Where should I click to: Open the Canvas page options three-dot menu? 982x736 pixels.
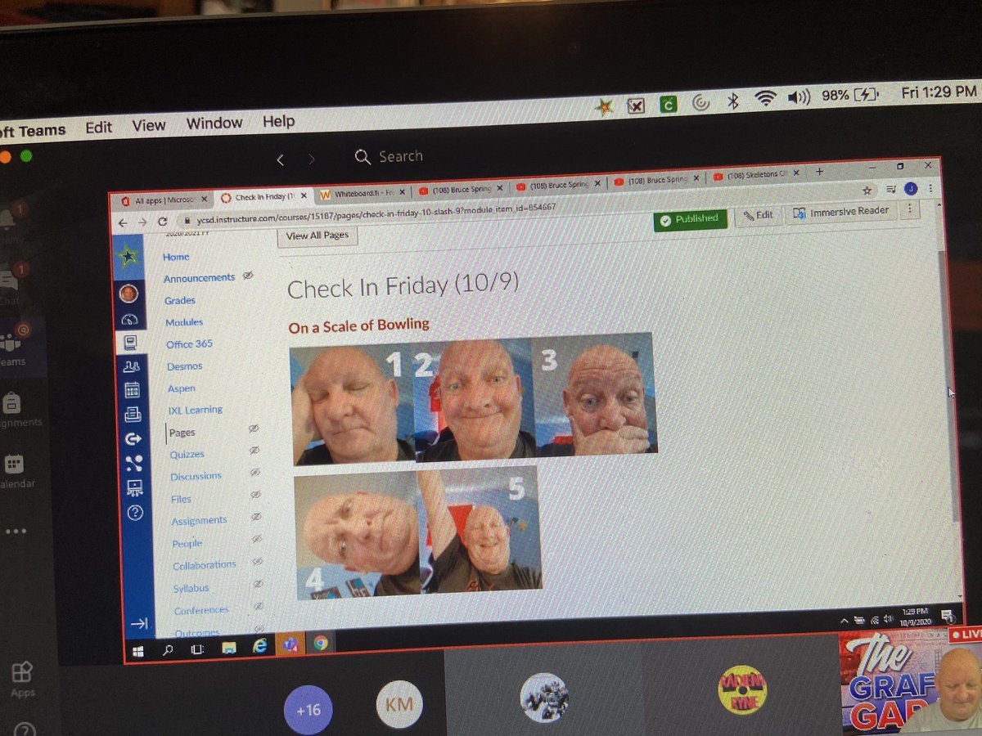tap(911, 209)
